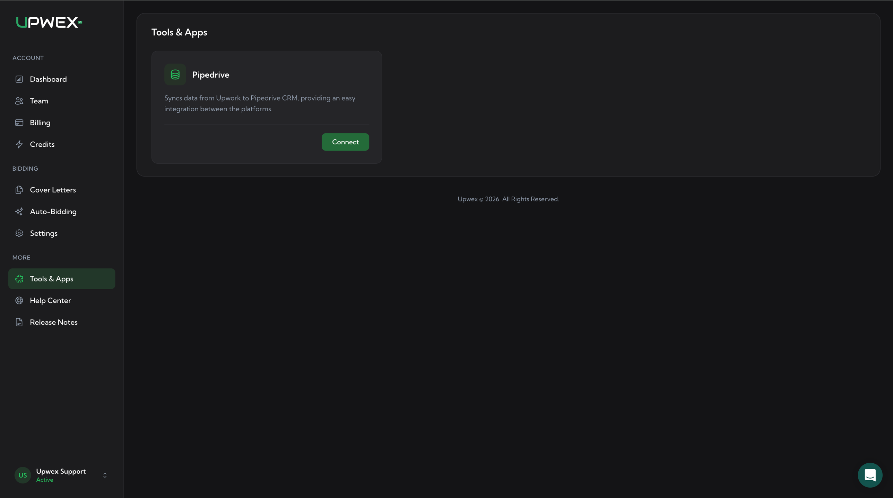Click the Help Center lifebuoy icon

click(x=19, y=300)
